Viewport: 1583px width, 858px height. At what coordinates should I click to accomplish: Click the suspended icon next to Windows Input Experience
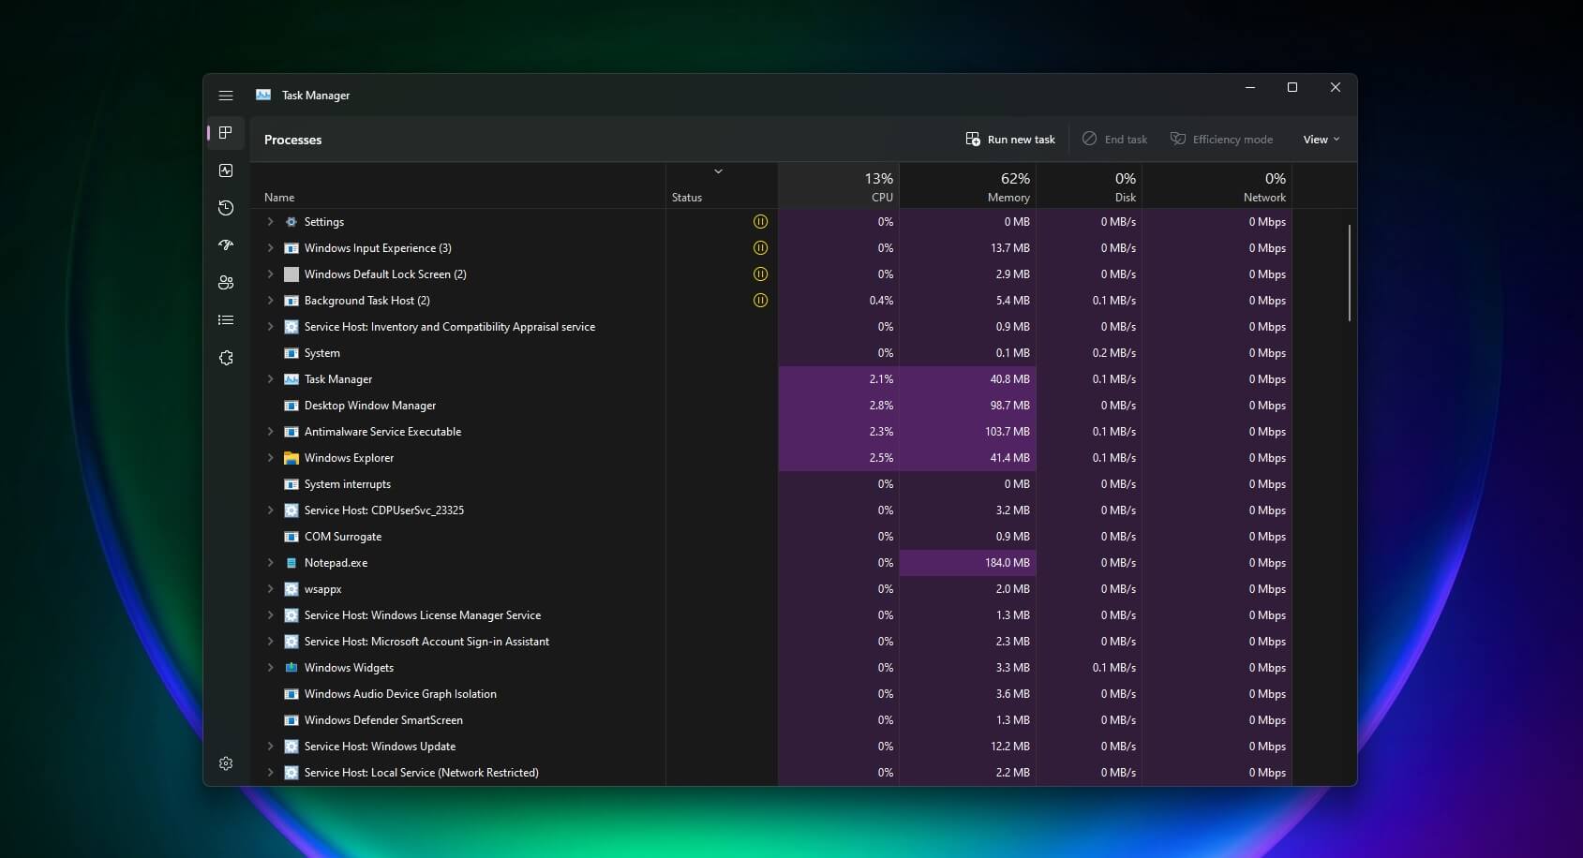click(x=760, y=248)
